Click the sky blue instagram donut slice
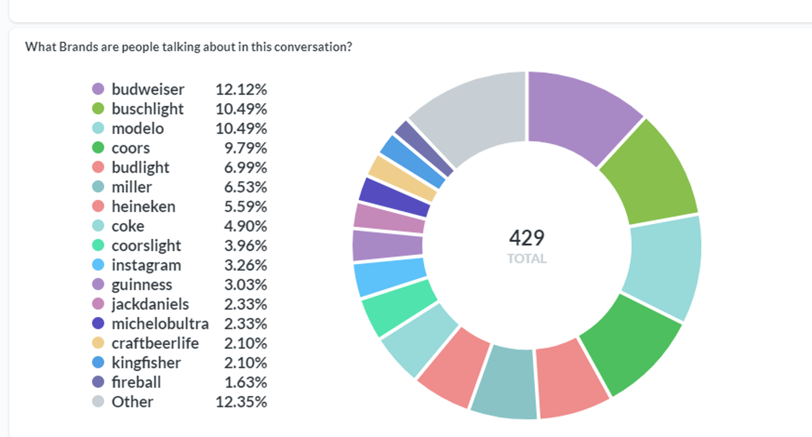 pos(390,276)
